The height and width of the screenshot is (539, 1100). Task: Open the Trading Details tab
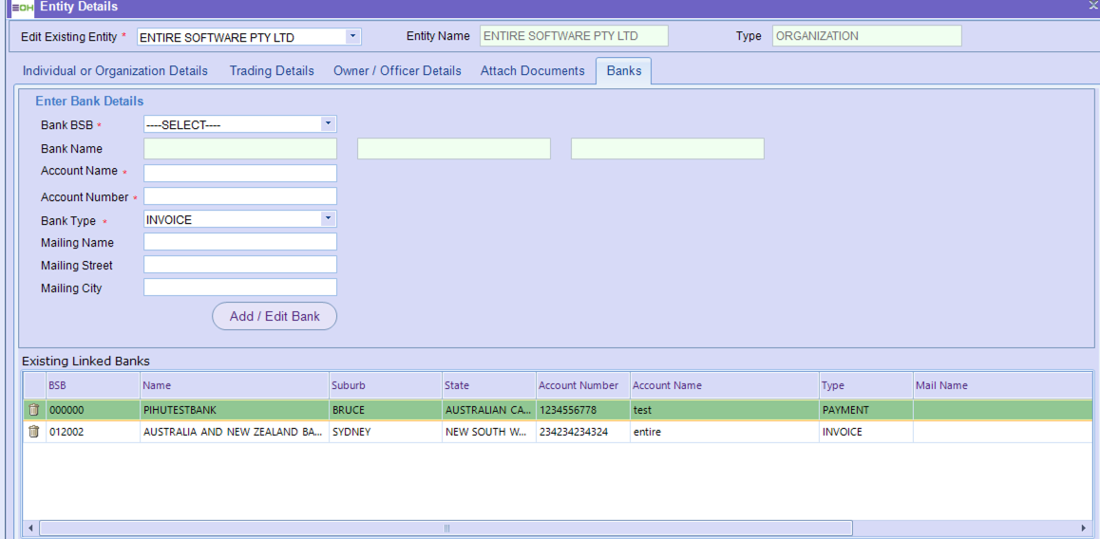coord(272,71)
